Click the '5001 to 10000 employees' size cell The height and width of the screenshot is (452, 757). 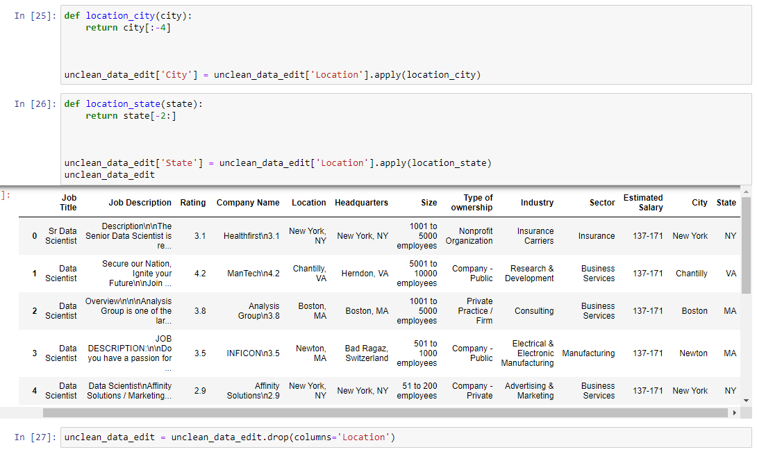[417, 274]
